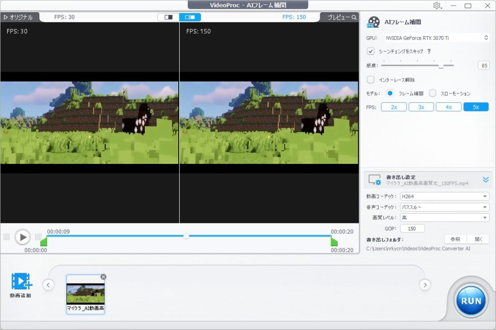Click the blue FPS: 150 header label
Screen dimensions: 496x330
(294, 17)
